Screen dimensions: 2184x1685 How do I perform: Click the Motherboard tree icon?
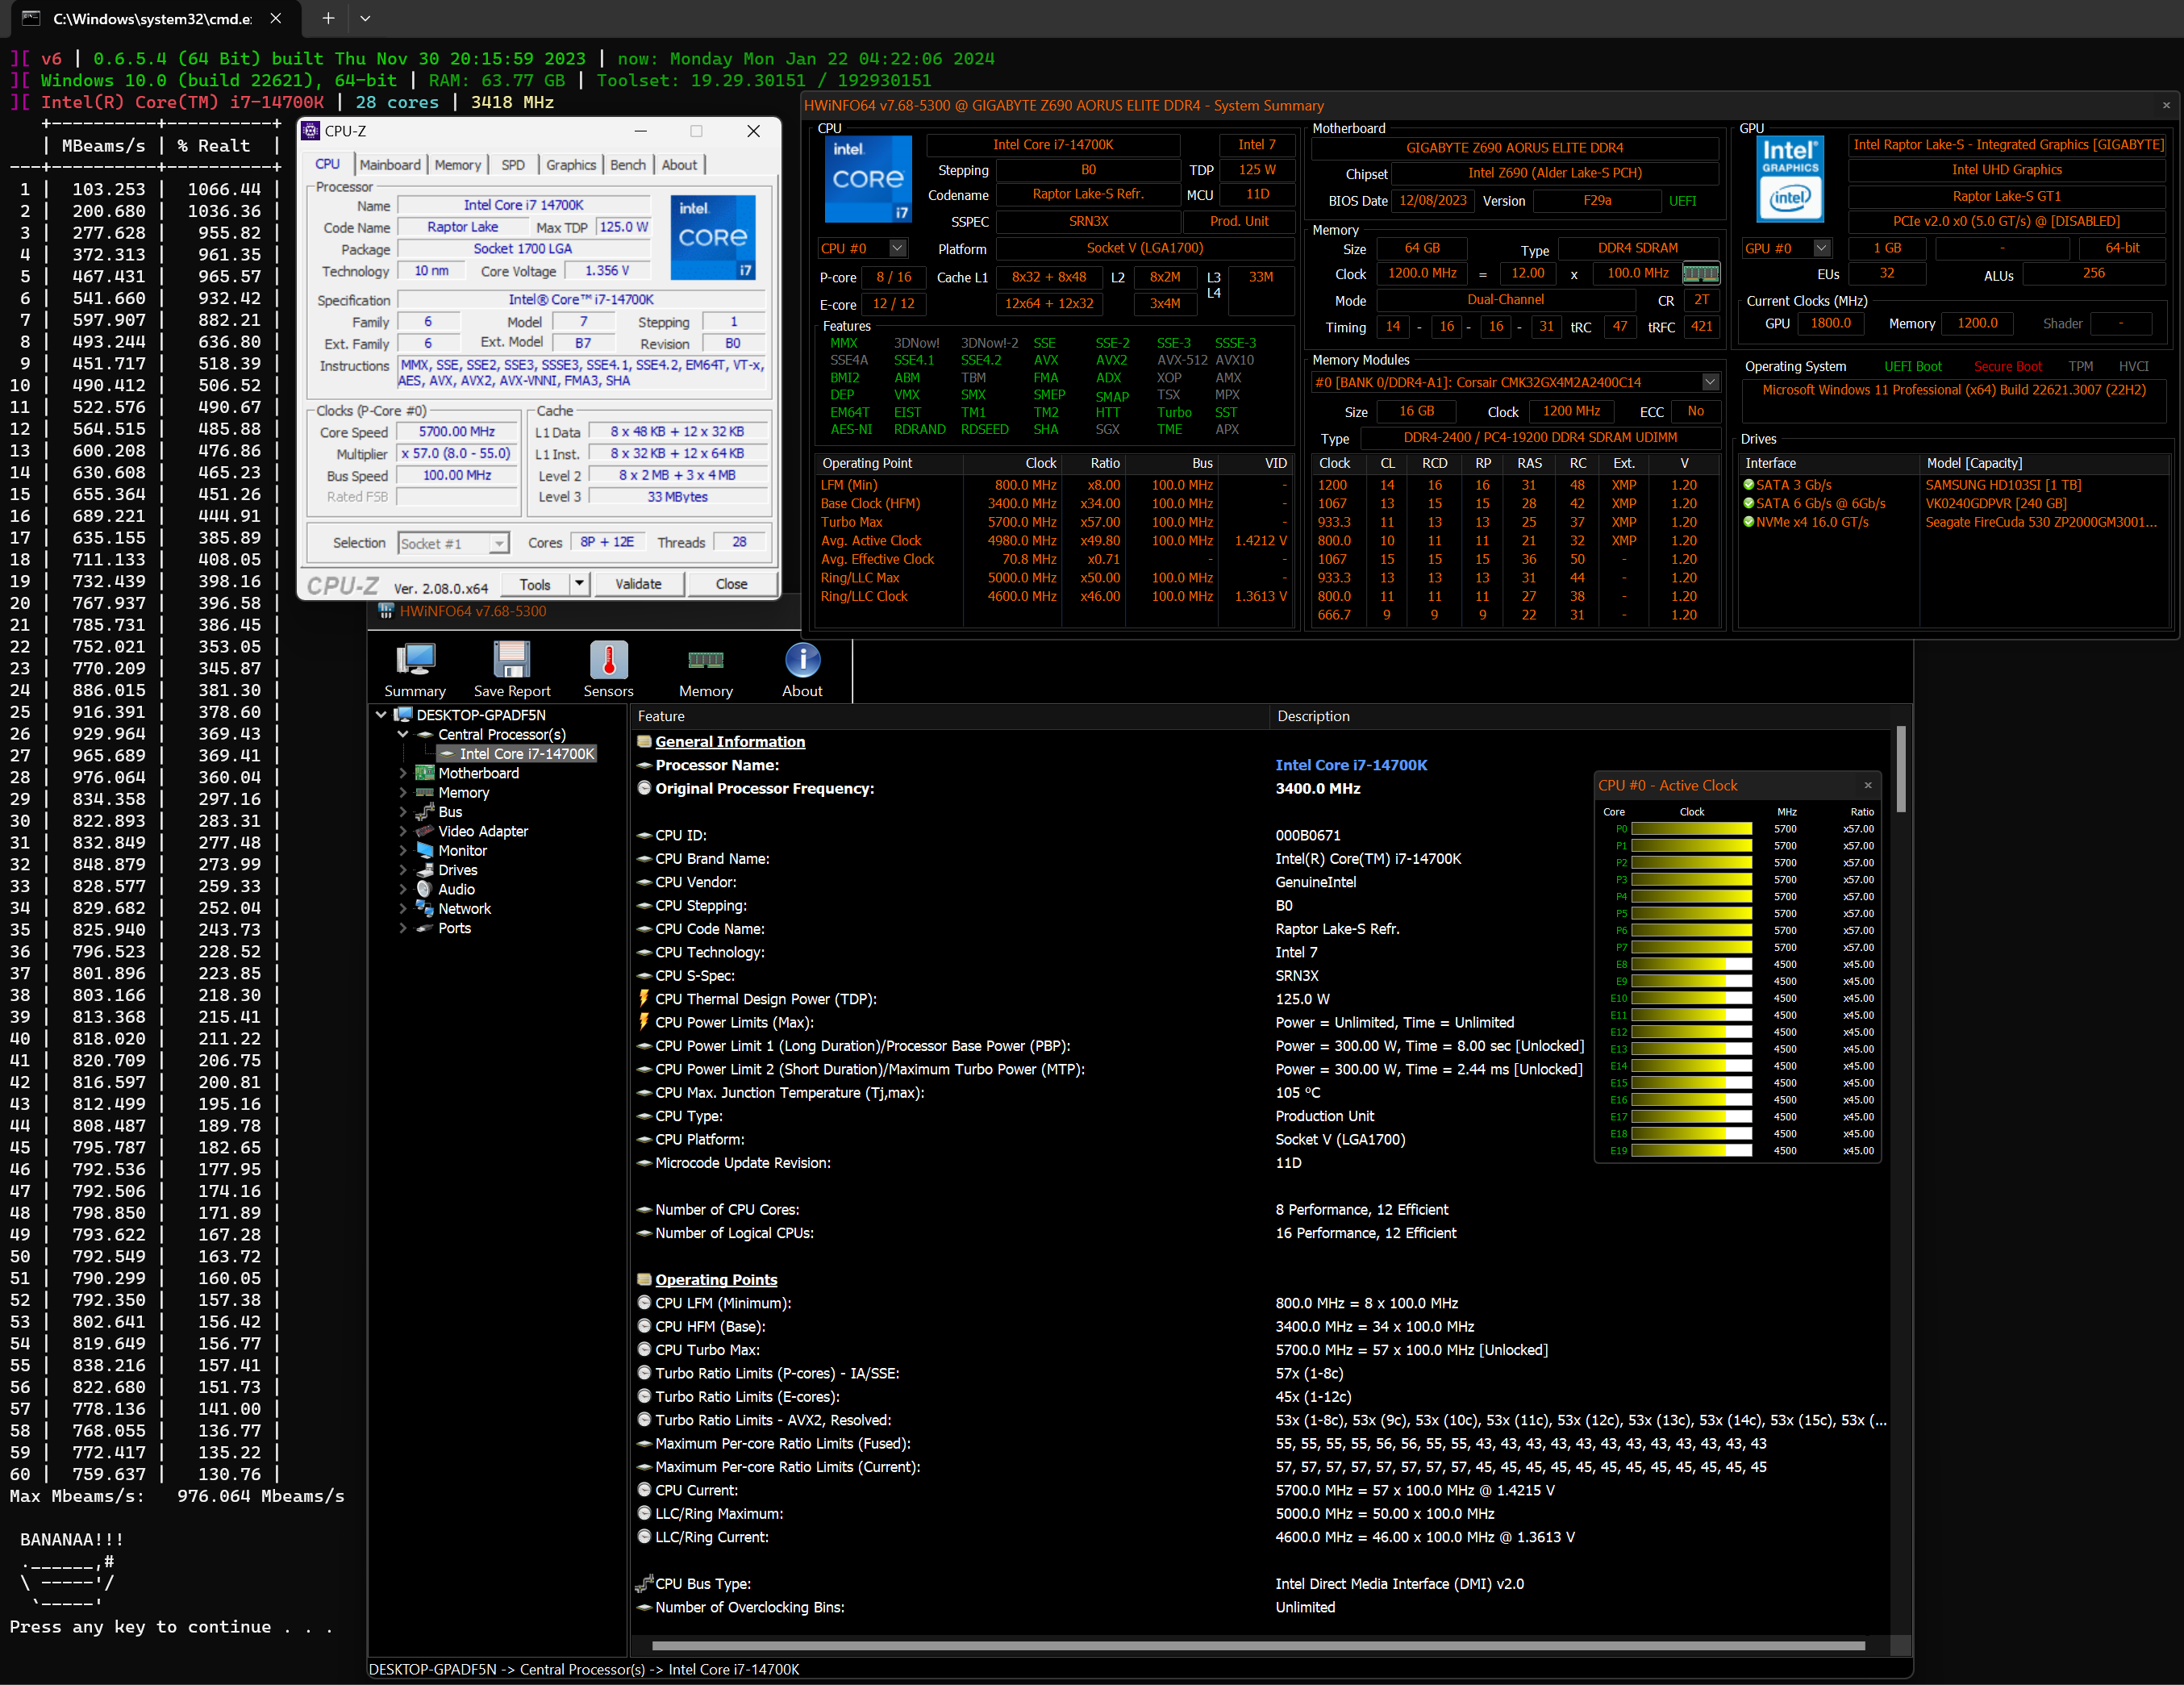coord(425,773)
